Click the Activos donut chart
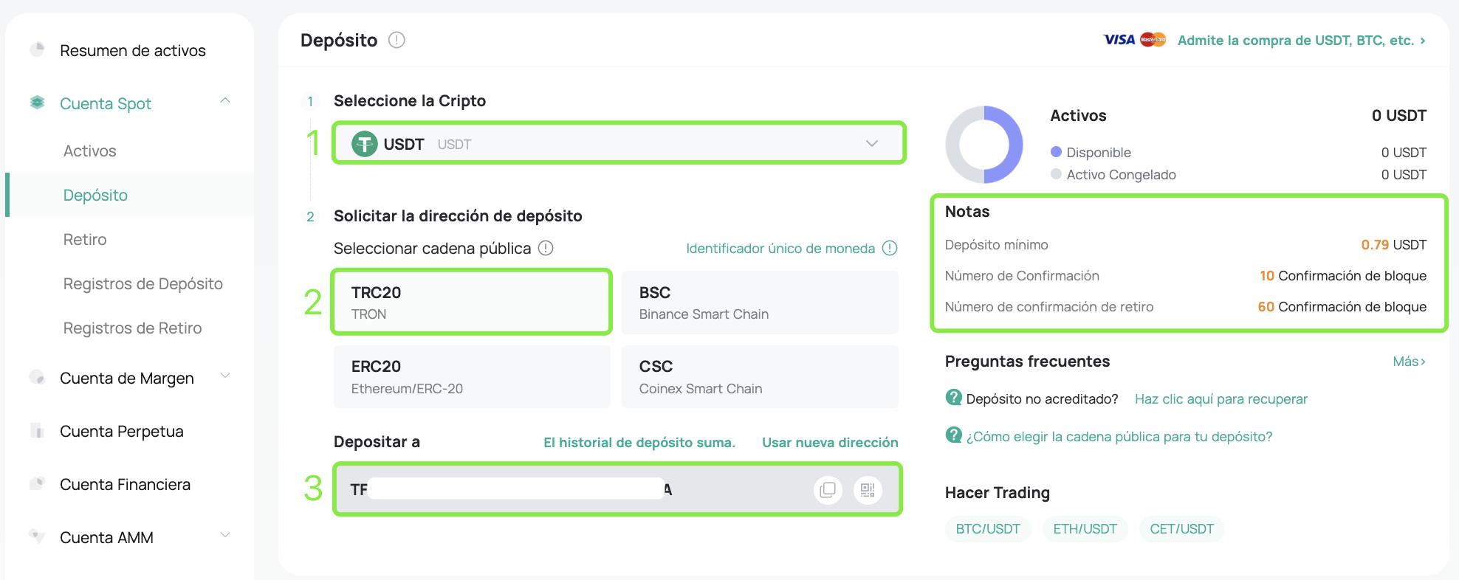Image resolution: width=1459 pixels, height=580 pixels. tap(983, 145)
